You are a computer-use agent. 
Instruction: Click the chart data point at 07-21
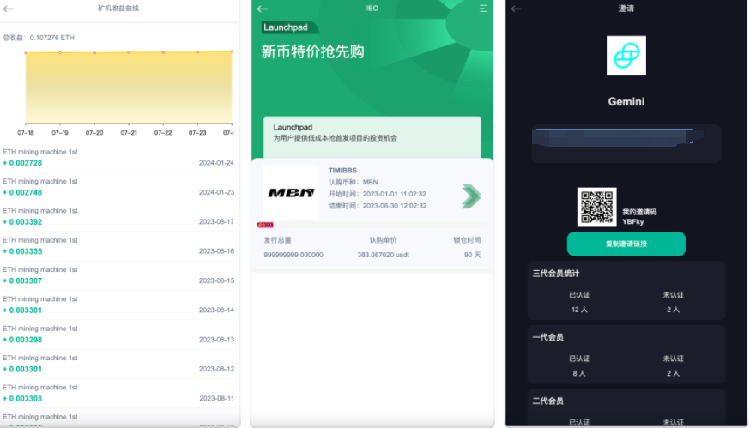click(x=129, y=52)
